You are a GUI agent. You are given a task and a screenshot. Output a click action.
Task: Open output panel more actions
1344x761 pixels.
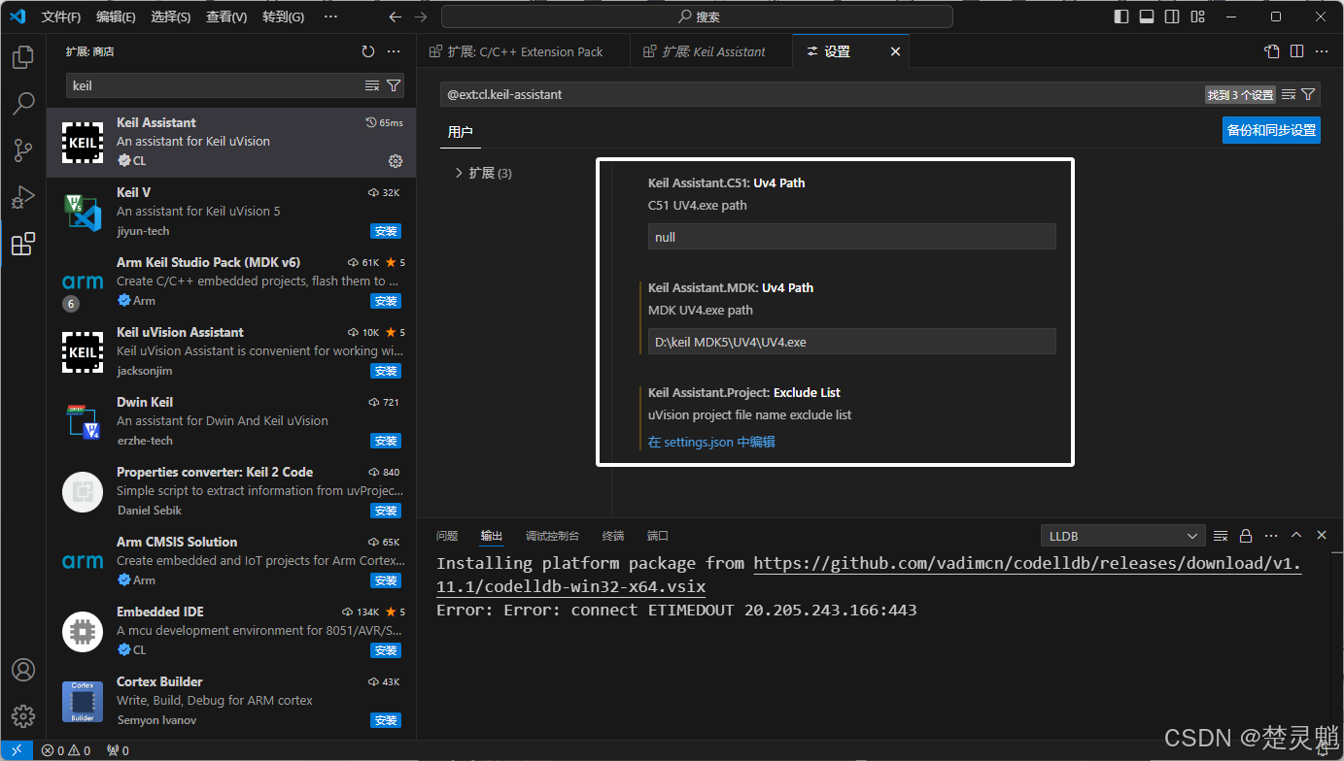point(1271,536)
